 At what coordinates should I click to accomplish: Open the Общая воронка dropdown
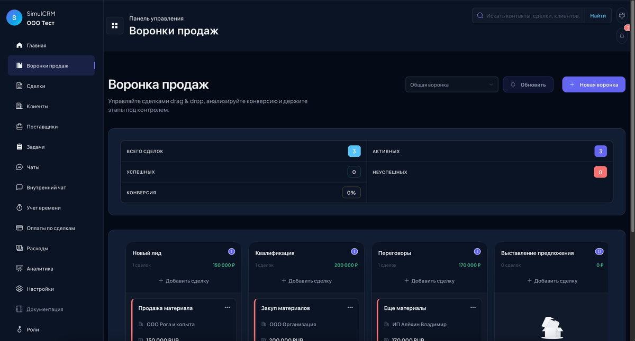pos(451,84)
